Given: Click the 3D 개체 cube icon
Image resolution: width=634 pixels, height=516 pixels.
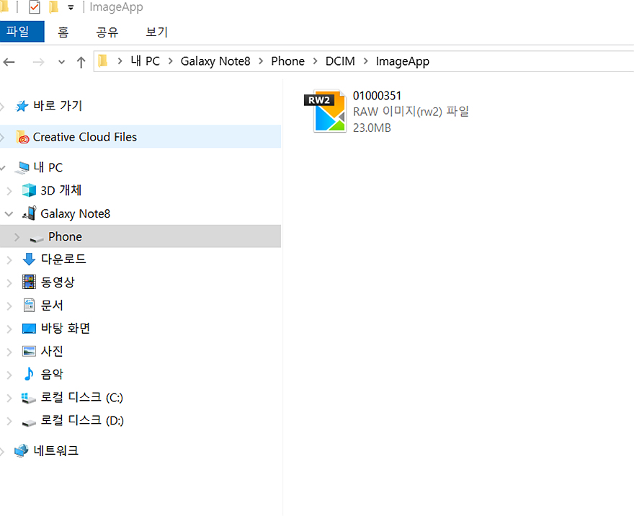Looking at the screenshot, I should [x=29, y=190].
